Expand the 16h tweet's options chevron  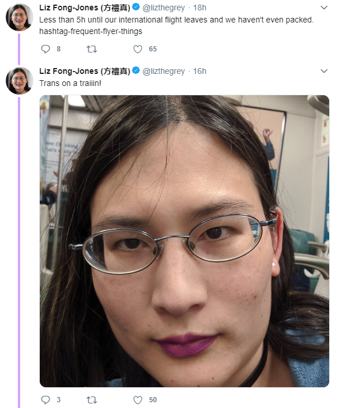pos(324,71)
